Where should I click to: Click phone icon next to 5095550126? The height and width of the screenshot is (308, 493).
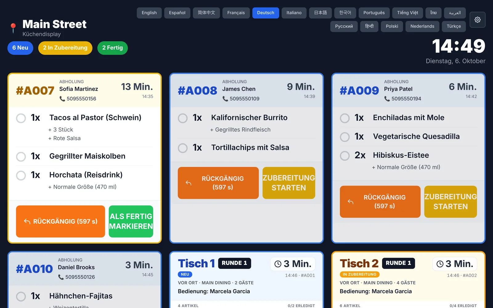[x=61, y=277]
